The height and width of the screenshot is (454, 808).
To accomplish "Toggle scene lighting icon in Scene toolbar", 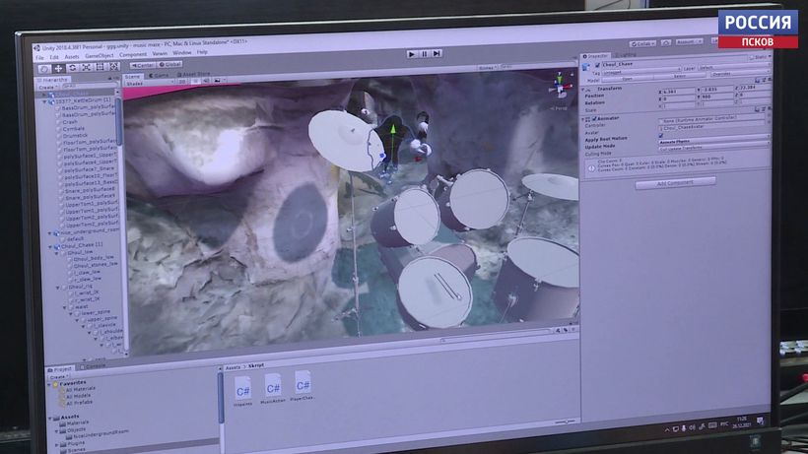I will pyautogui.click(x=195, y=82).
